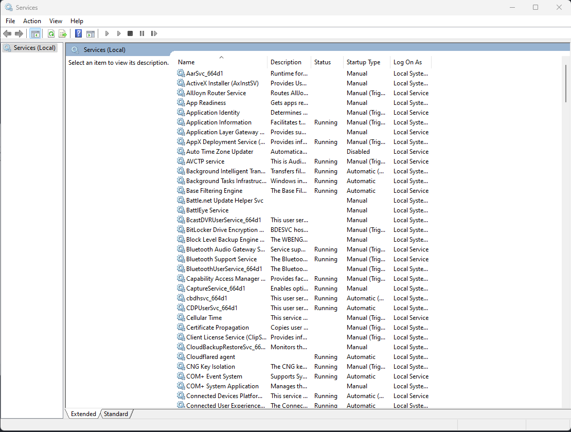Viewport: 571px width, 432px height.
Task: Click the Restart Service toolbar icon
Action: [154, 33]
